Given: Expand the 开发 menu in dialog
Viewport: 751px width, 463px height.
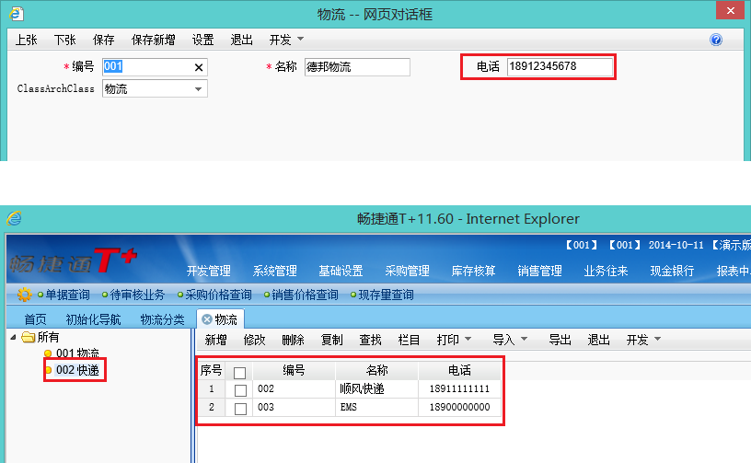Looking at the screenshot, I should click(300, 39).
